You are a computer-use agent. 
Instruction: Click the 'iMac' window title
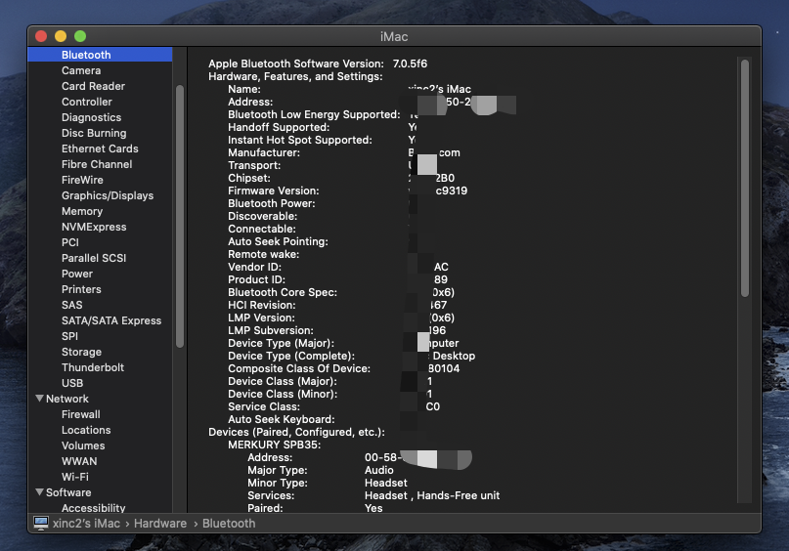[394, 37]
